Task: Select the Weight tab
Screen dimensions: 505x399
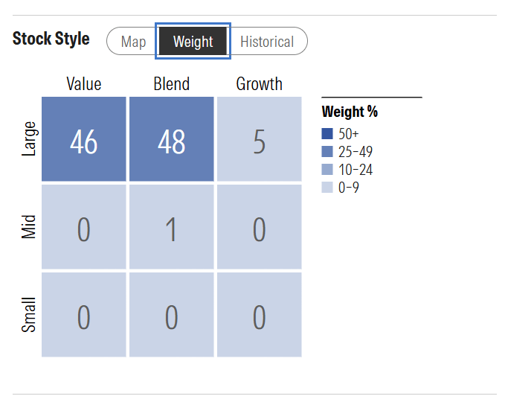Action: 193,42
